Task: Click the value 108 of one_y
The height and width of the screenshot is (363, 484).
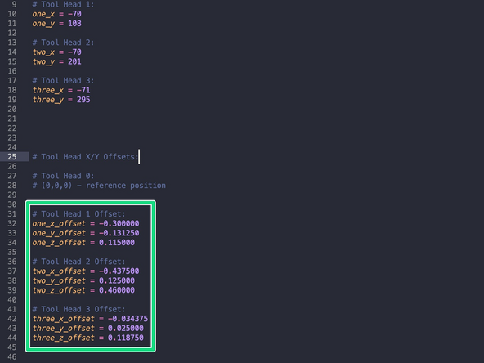Action: (74, 24)
